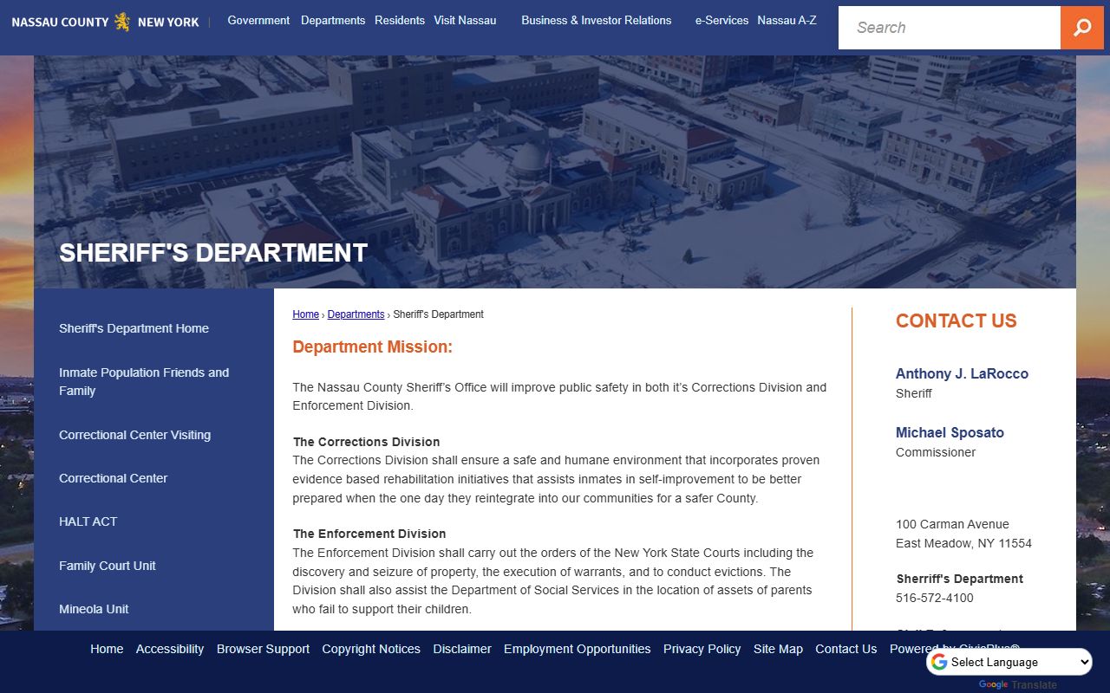Click the orange search magnifier button
1110x693 pixels.
tap(1082, 28)
